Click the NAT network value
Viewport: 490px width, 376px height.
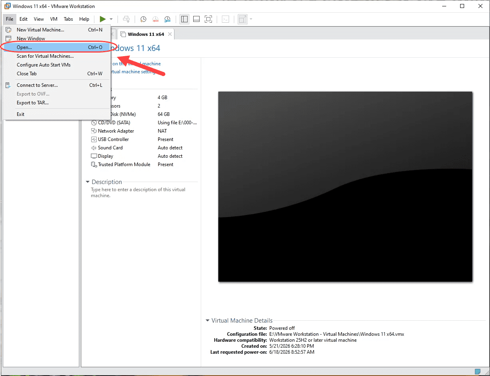tap(163, 131)
